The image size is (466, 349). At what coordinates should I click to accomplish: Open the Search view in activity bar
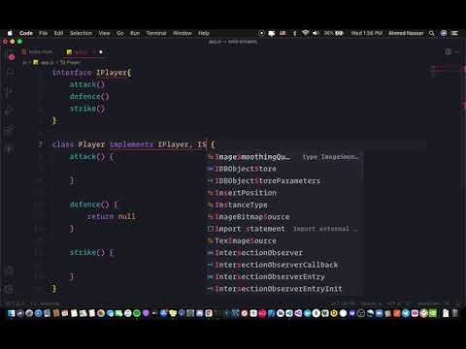10,73
